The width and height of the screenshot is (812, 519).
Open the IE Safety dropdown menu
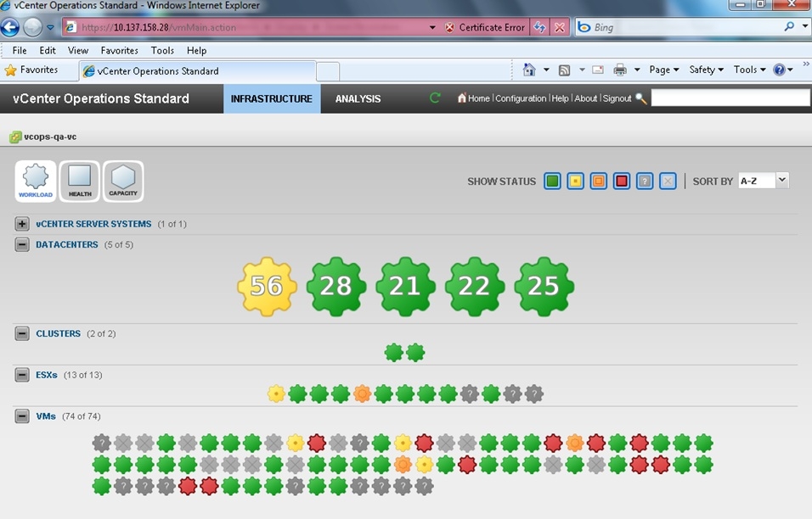707,70
